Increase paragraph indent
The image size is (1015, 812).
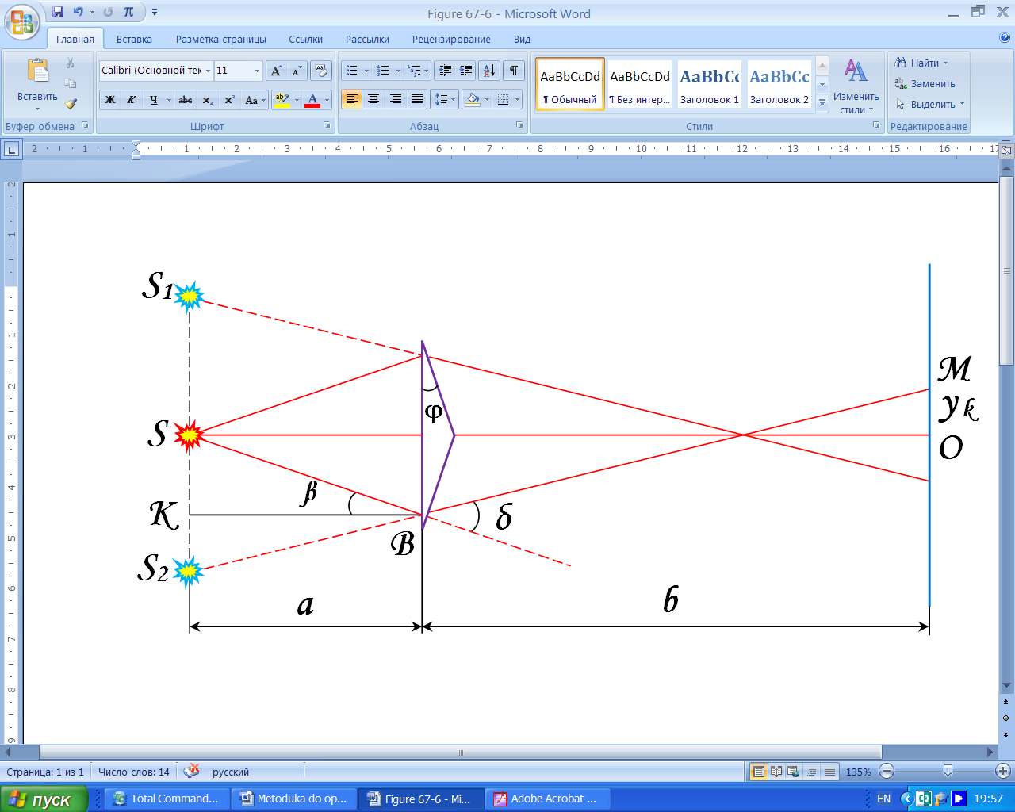click(466, 71)
